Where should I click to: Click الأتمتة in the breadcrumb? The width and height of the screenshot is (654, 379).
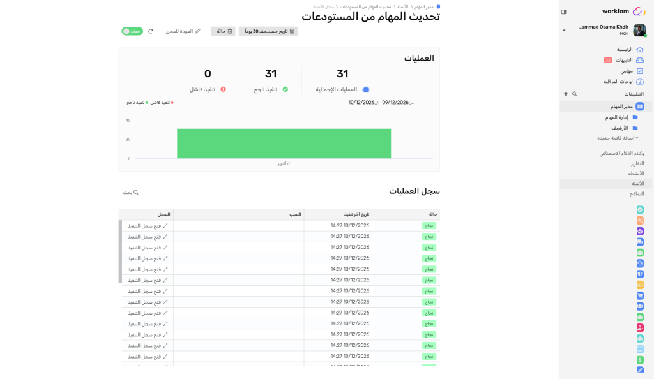pos(402,7)
